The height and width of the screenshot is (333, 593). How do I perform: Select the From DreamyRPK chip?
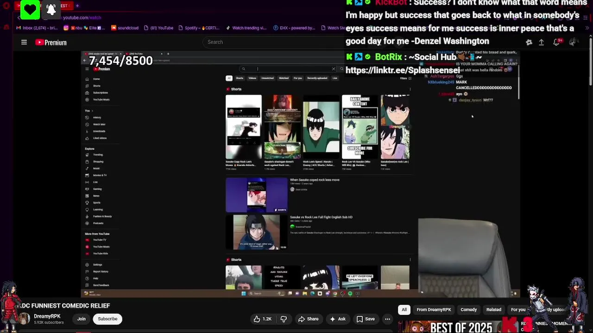434,309
